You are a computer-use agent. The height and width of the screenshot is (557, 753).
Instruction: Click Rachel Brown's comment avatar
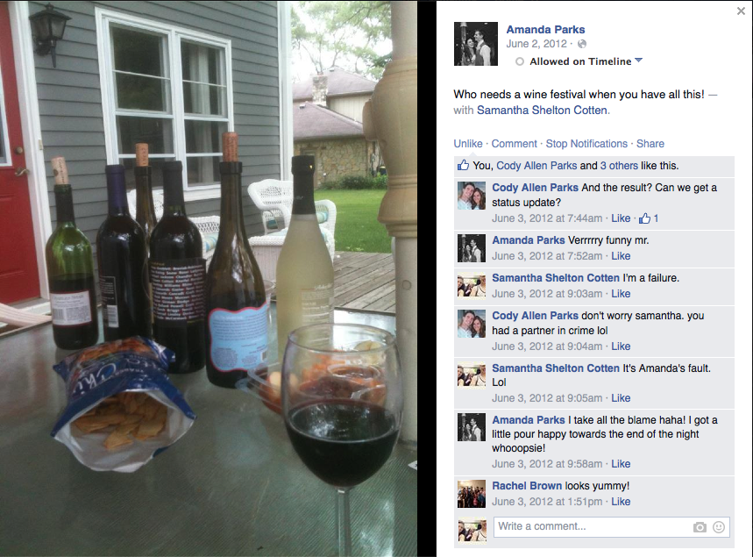pos(472,494)
